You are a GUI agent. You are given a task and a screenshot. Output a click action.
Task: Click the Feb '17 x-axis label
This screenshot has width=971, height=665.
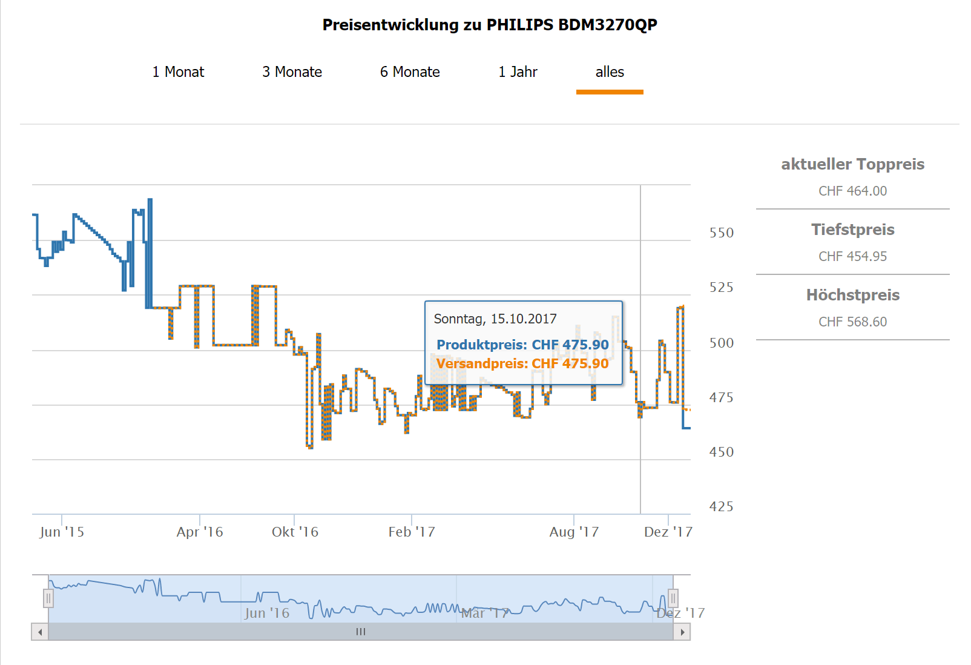[x=412, y=532]
